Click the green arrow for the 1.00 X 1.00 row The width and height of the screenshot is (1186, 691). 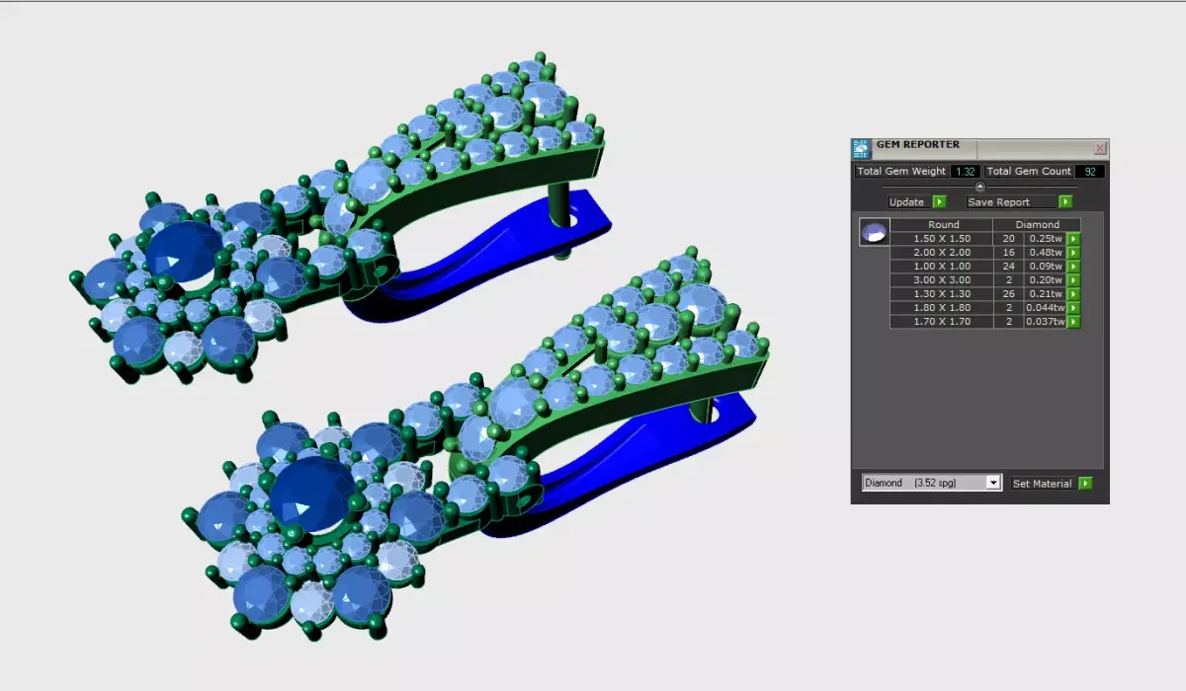point(1073,266)
